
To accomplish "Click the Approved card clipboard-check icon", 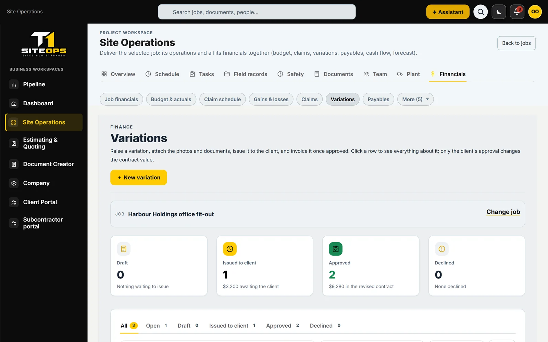I will [336, 249].
